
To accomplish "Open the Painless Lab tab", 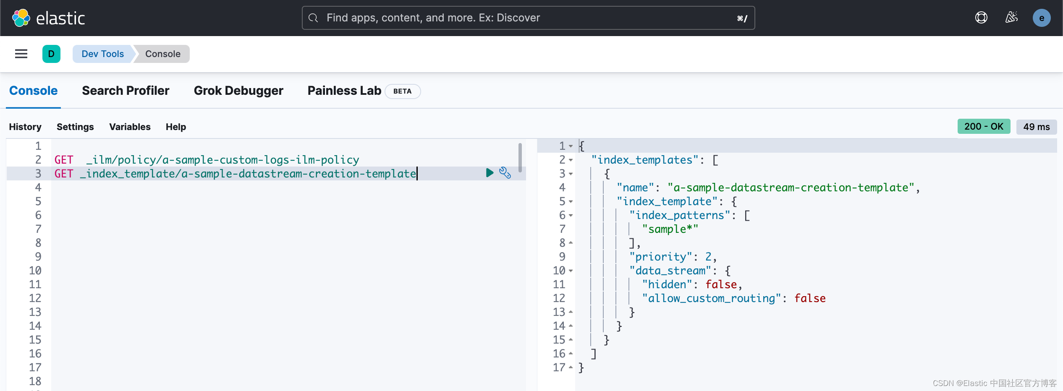I will pyautogui.click(x=344, y=91).
